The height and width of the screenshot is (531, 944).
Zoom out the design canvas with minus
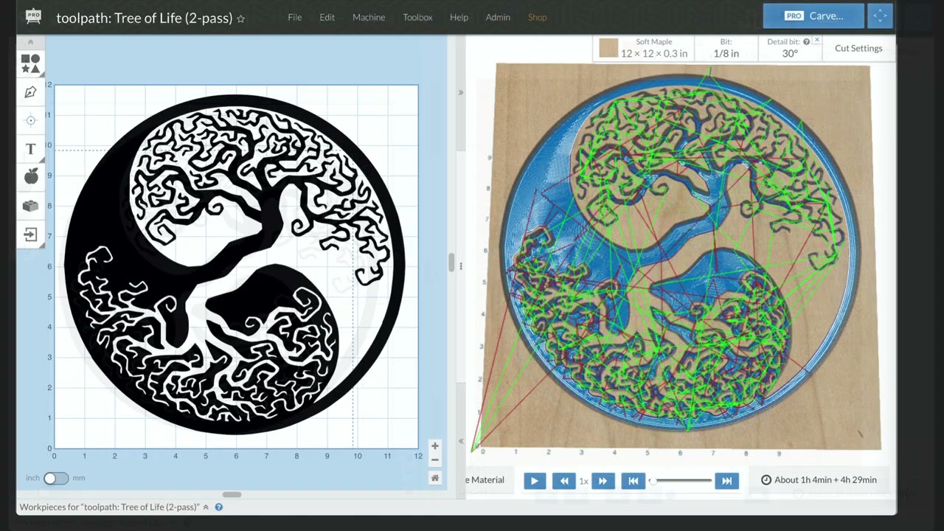[x=435, y=460]
